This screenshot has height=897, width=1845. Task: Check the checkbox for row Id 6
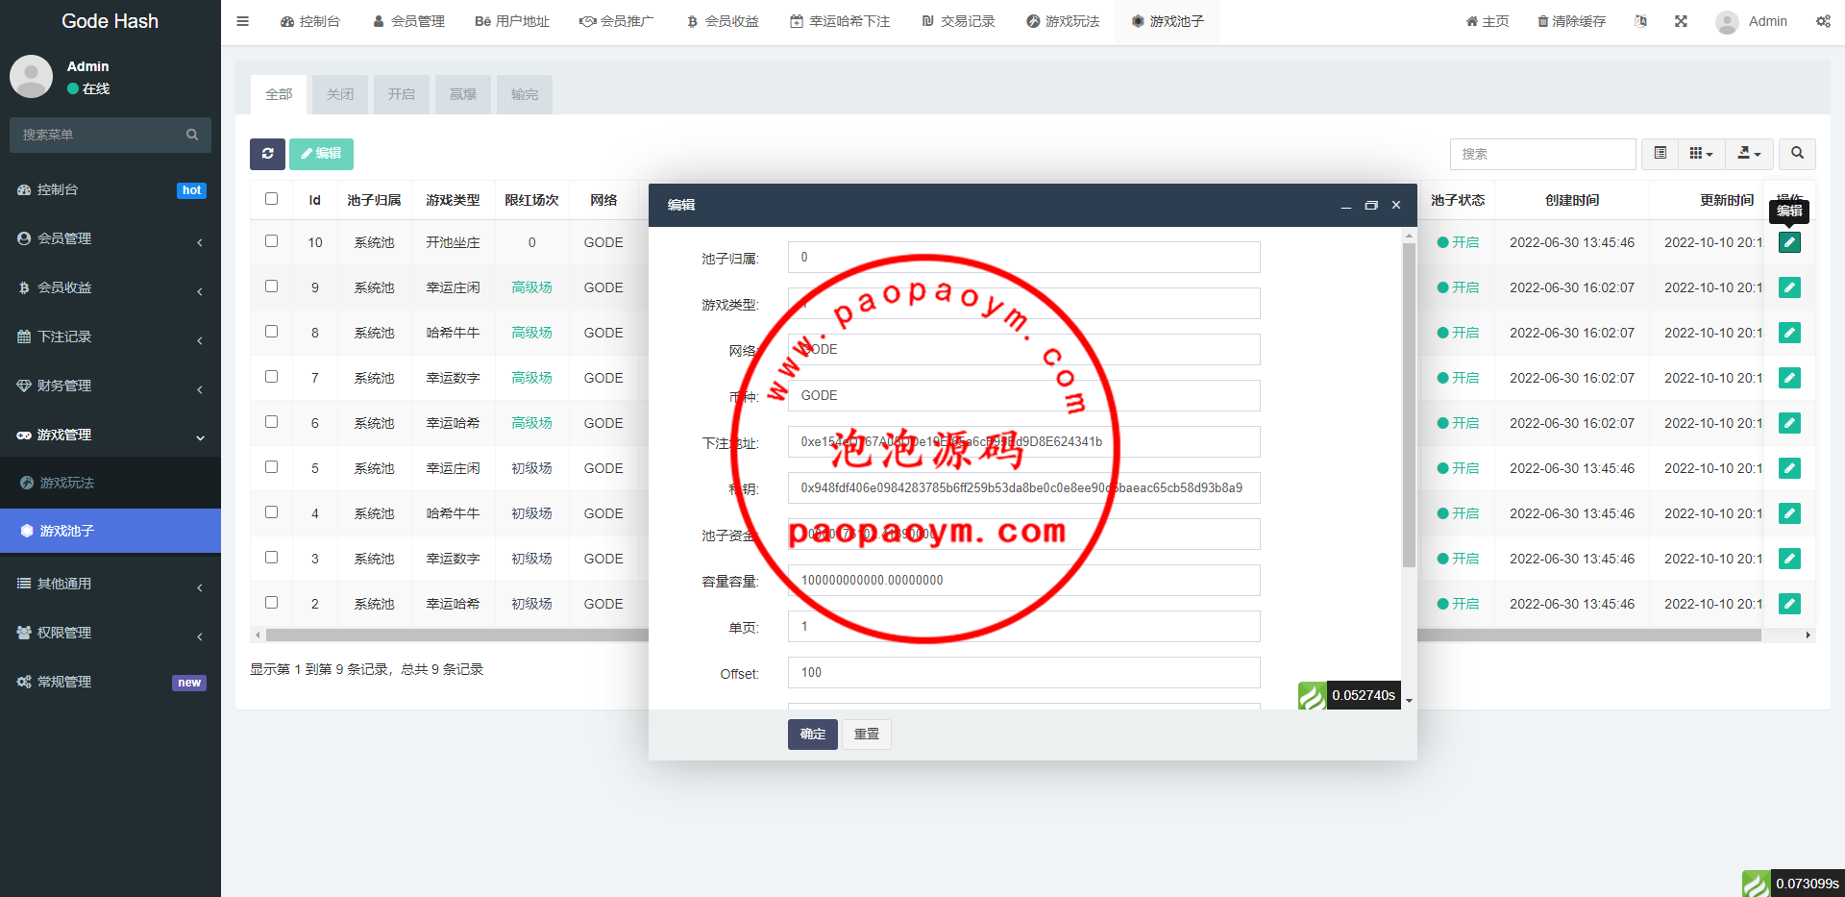pos(271,422)
